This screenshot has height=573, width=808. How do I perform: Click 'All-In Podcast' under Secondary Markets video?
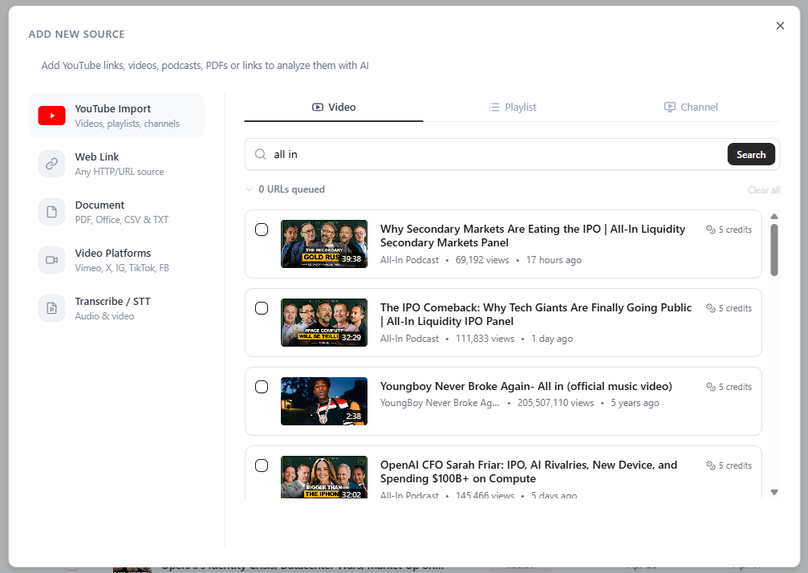[x=410, y=260]
